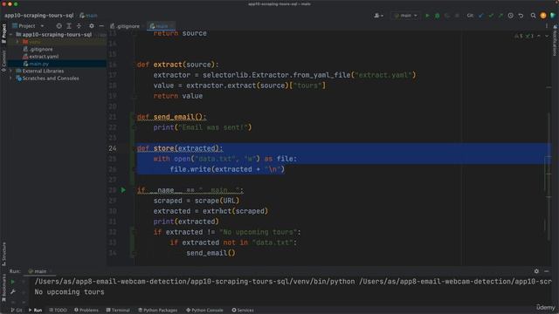This screenshot has height=314, width=559.
Task: Toggle the Structure side tool window stripe
Action: click(3, 254)
